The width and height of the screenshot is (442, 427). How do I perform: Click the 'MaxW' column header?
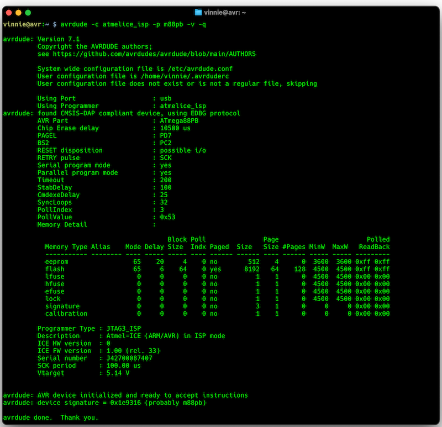[340, 247]
